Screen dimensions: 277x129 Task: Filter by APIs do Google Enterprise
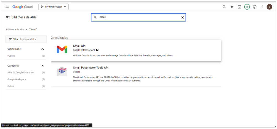[20, 73]
